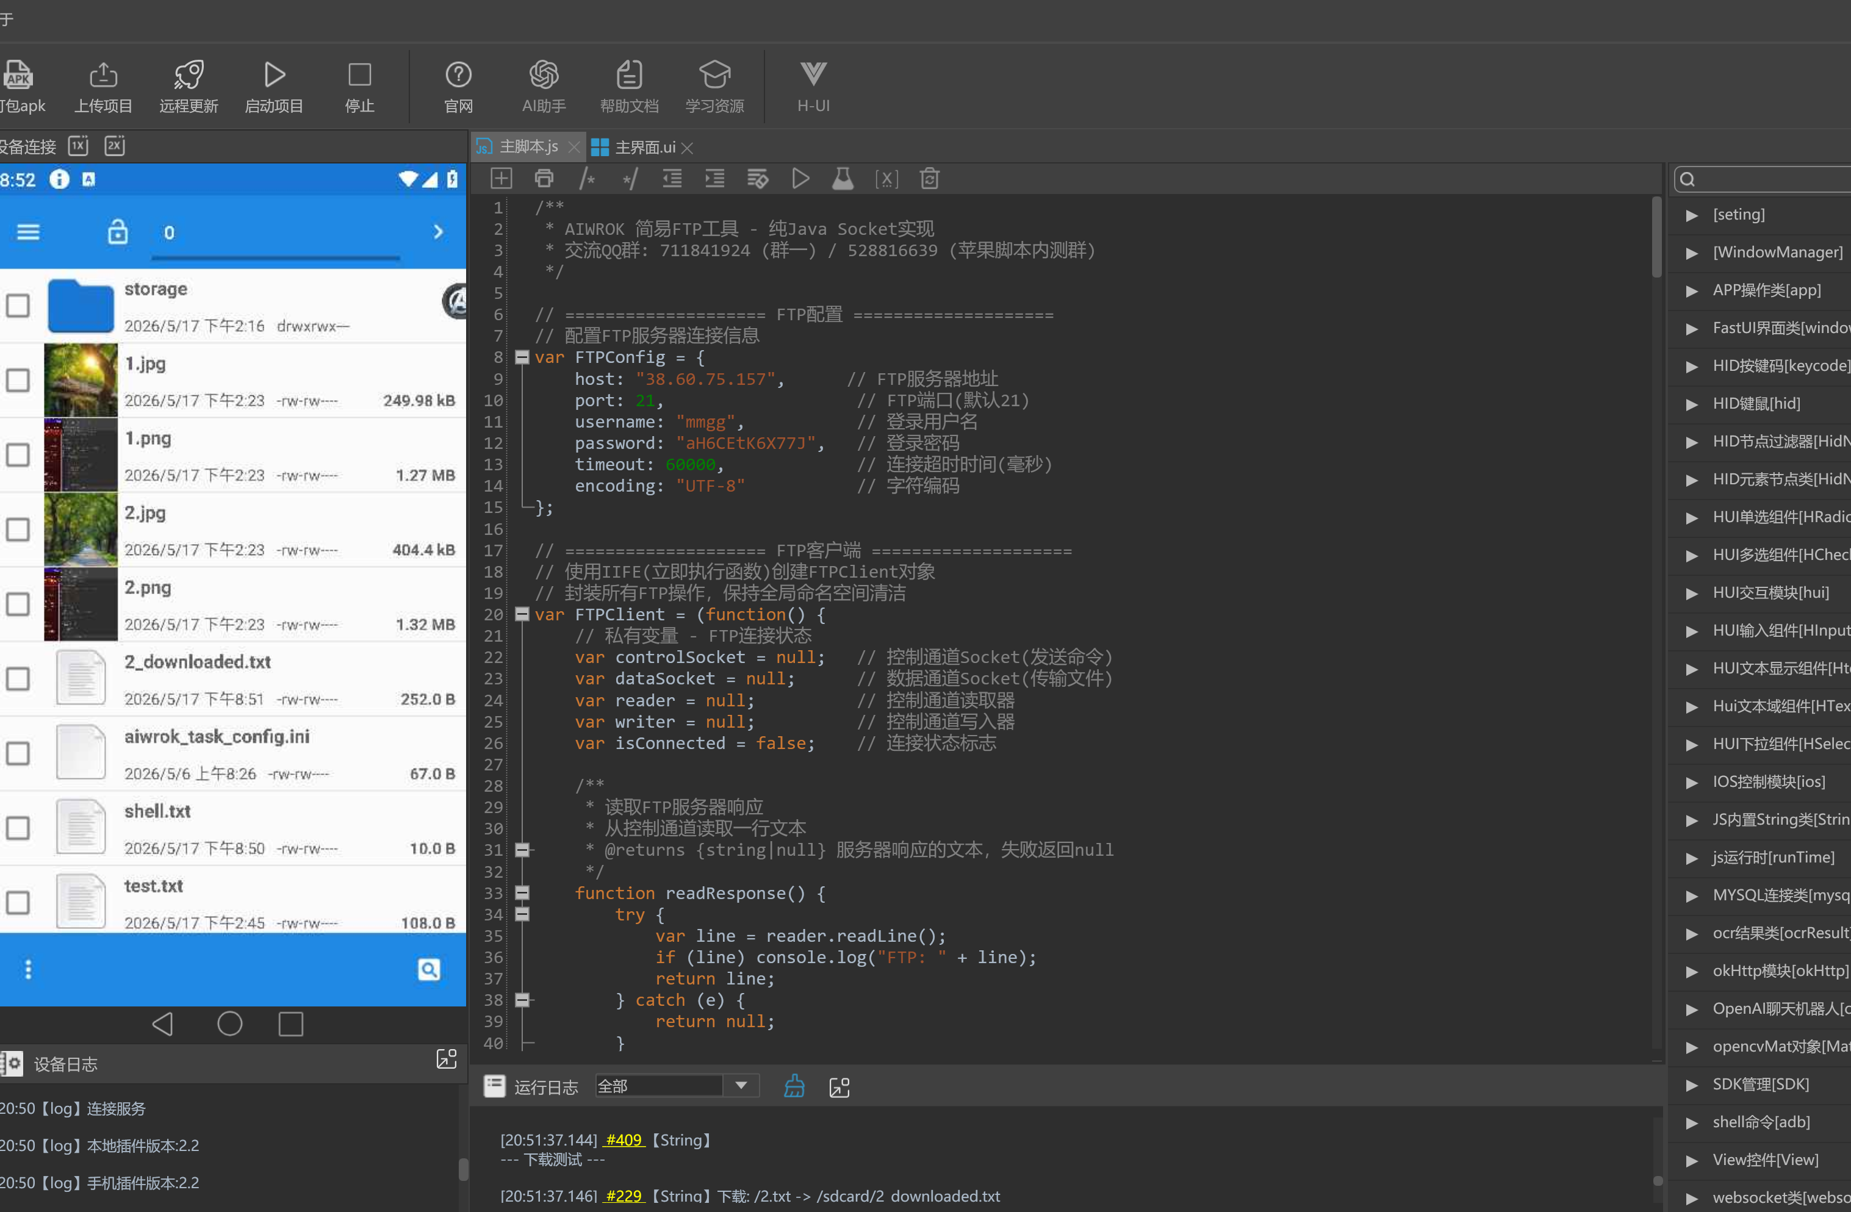Viewport: 1851px width, 1212px height.
Task: Tick the checkbox for aiwrok_task_config.ini
Action: pyautogui.click(x=18, y=753)
